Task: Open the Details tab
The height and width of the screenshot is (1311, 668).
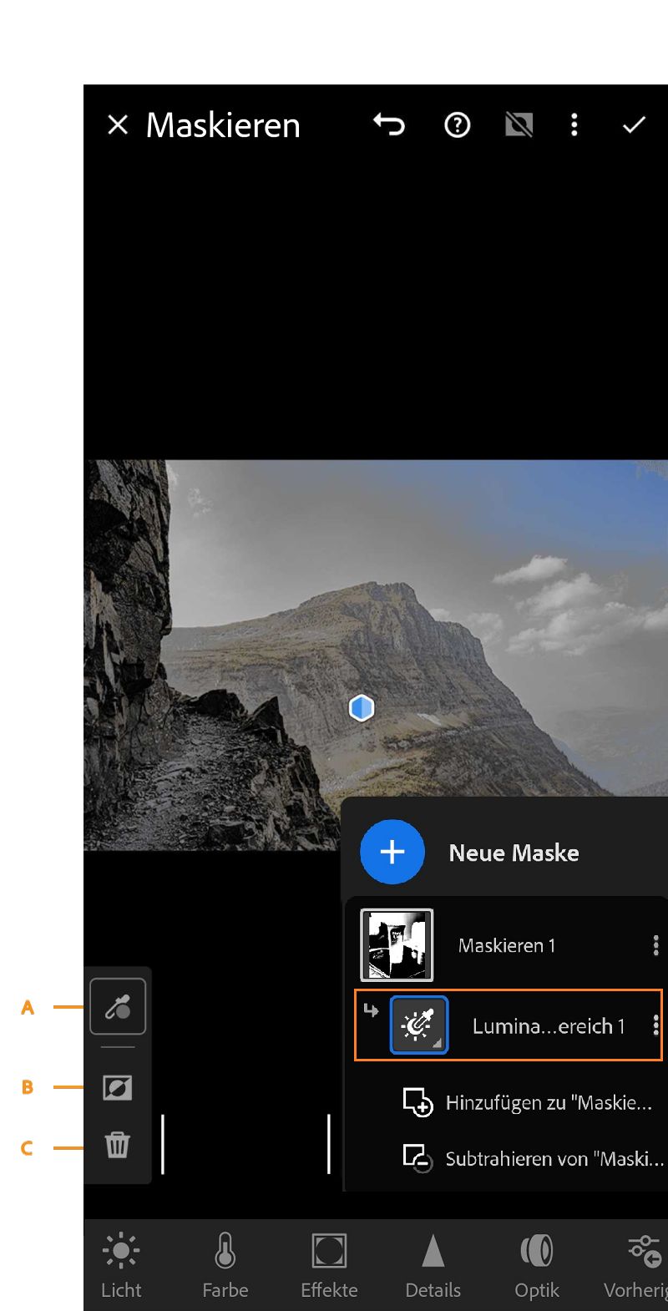Action: tap(433, 1266)
